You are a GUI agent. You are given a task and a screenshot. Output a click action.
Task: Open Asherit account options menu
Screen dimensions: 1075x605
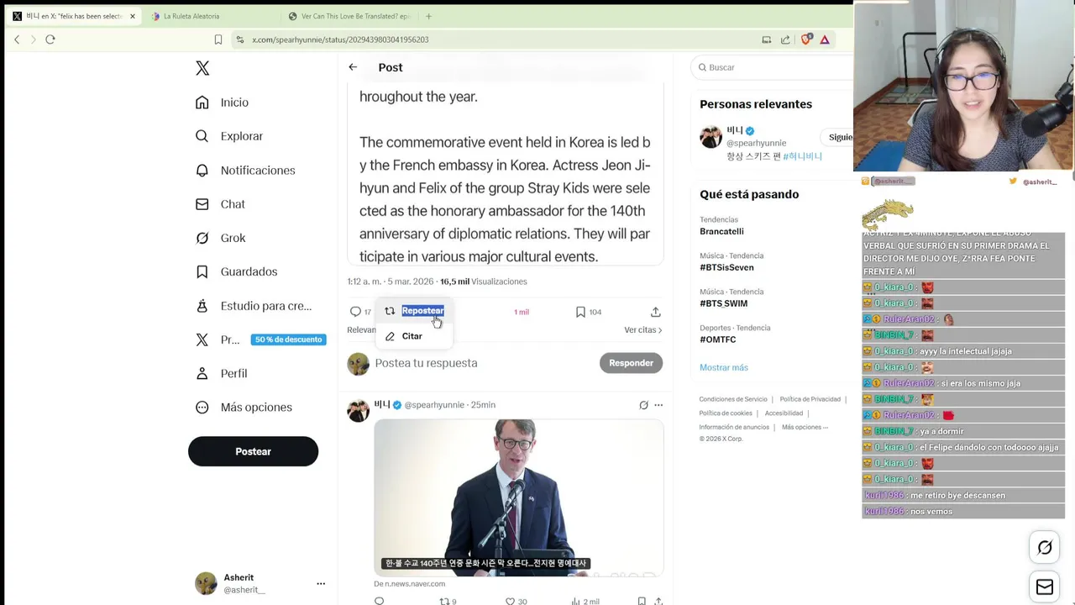click(321, 583)
